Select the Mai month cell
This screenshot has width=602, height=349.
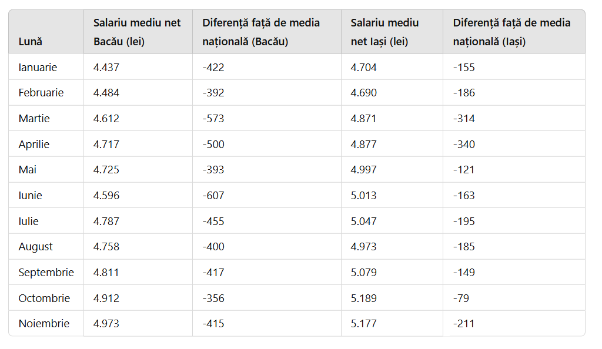(x=27, y=170)
